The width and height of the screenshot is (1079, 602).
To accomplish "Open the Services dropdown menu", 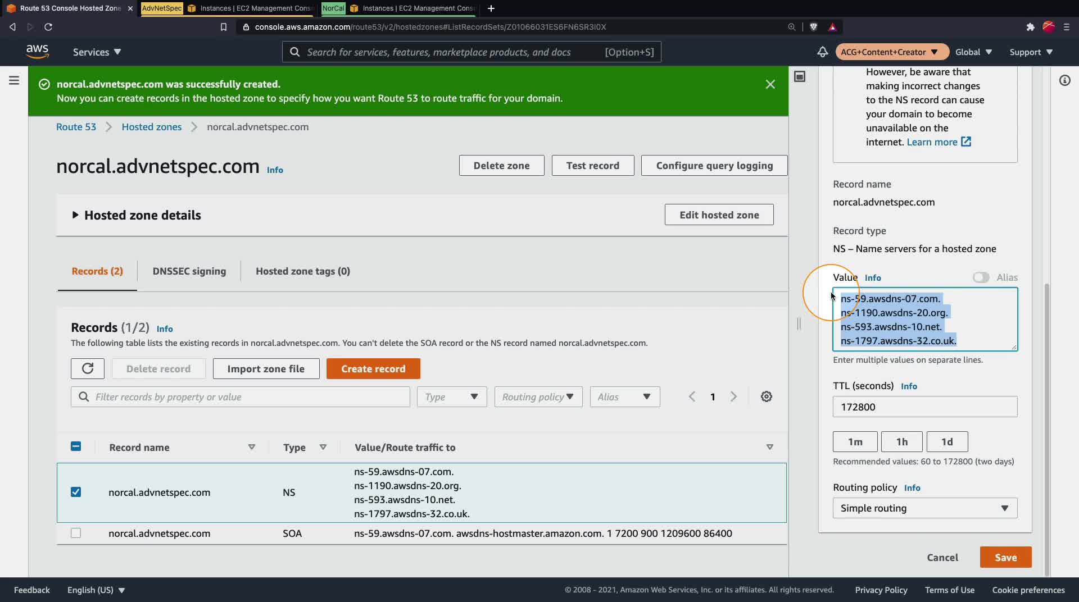I will [97, 52].
